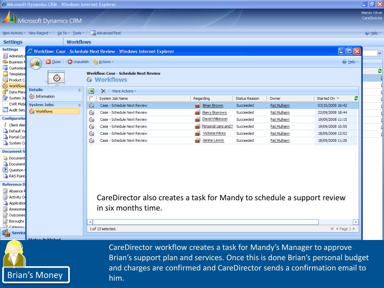Click the Close toolbar button in Workflow window
The image size is (384, 288).
click(x=53, y=62)
